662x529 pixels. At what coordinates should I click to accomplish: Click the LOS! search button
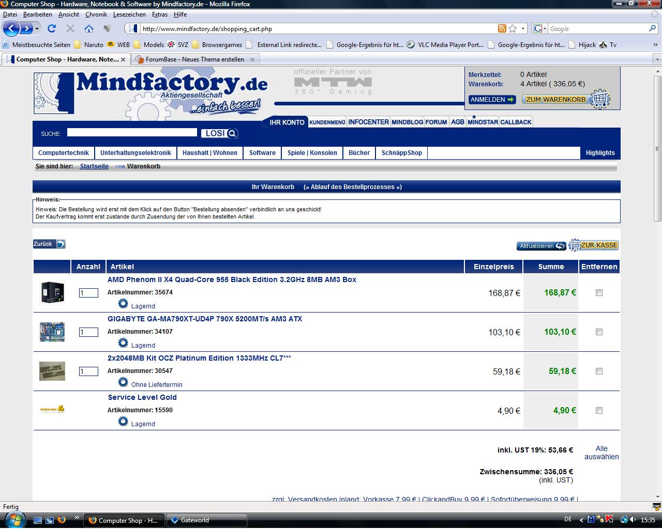[x=220, y=133]
